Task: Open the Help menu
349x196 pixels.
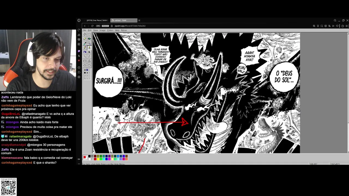Action: point(117,30)
